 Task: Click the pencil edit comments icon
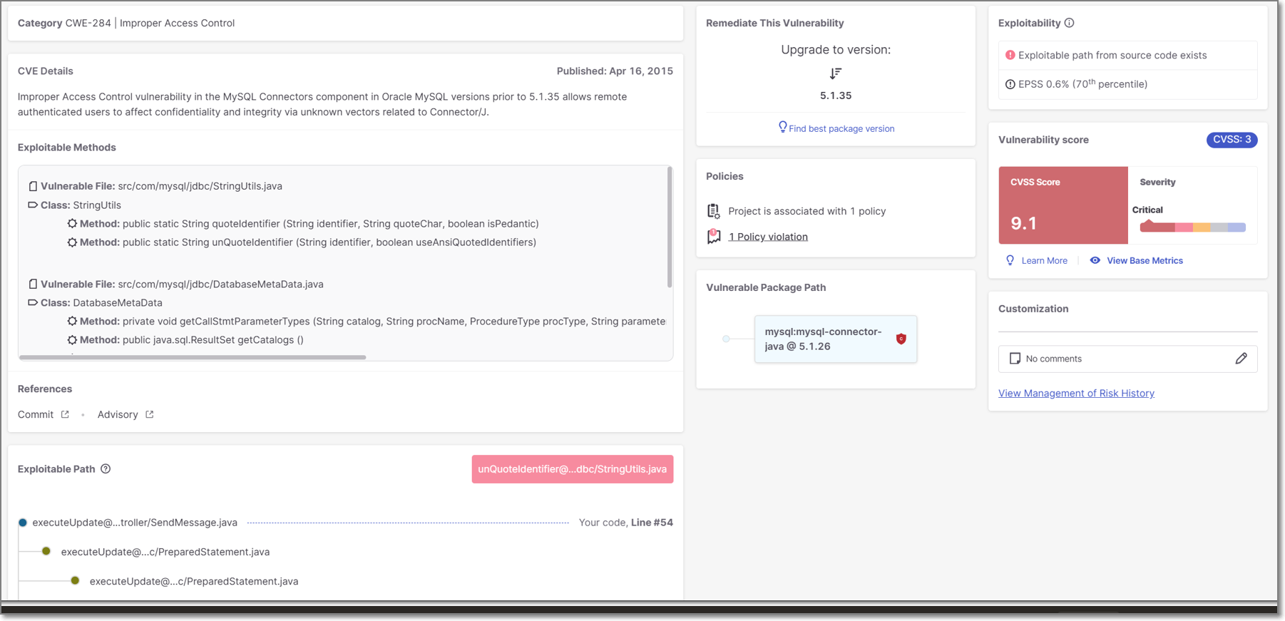click(x=1241, y=359)
